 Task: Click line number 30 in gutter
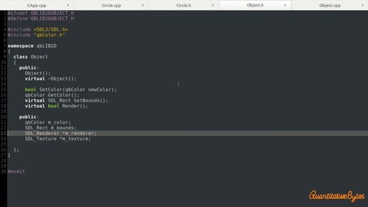click(3, 171)
